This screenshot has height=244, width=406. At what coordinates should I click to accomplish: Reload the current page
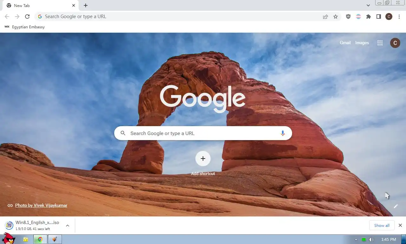(x=27, y=17)
